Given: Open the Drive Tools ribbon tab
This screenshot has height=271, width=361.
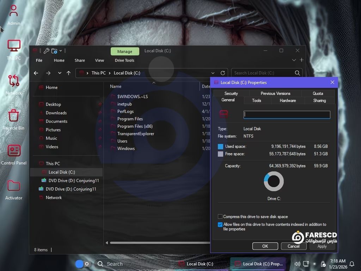Looking at the screenshot, I should 124,60.
